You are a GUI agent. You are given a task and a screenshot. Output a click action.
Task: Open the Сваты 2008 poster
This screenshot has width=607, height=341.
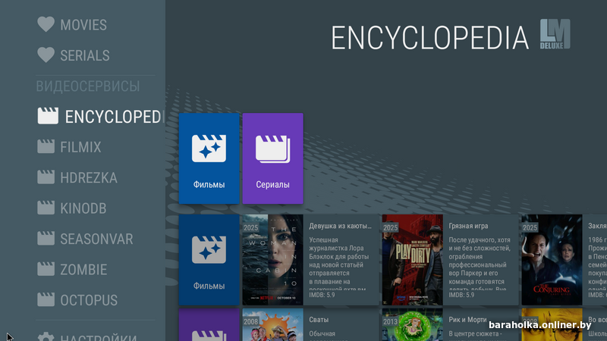pos(273,325)
